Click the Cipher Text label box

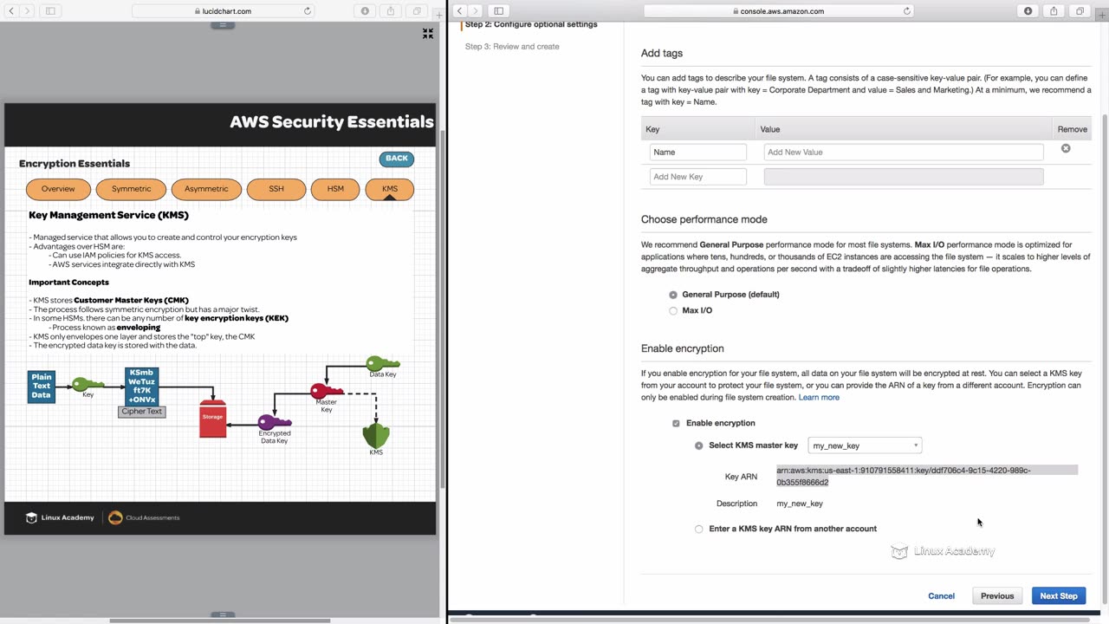pyautogui.click(x=141, y=412)
